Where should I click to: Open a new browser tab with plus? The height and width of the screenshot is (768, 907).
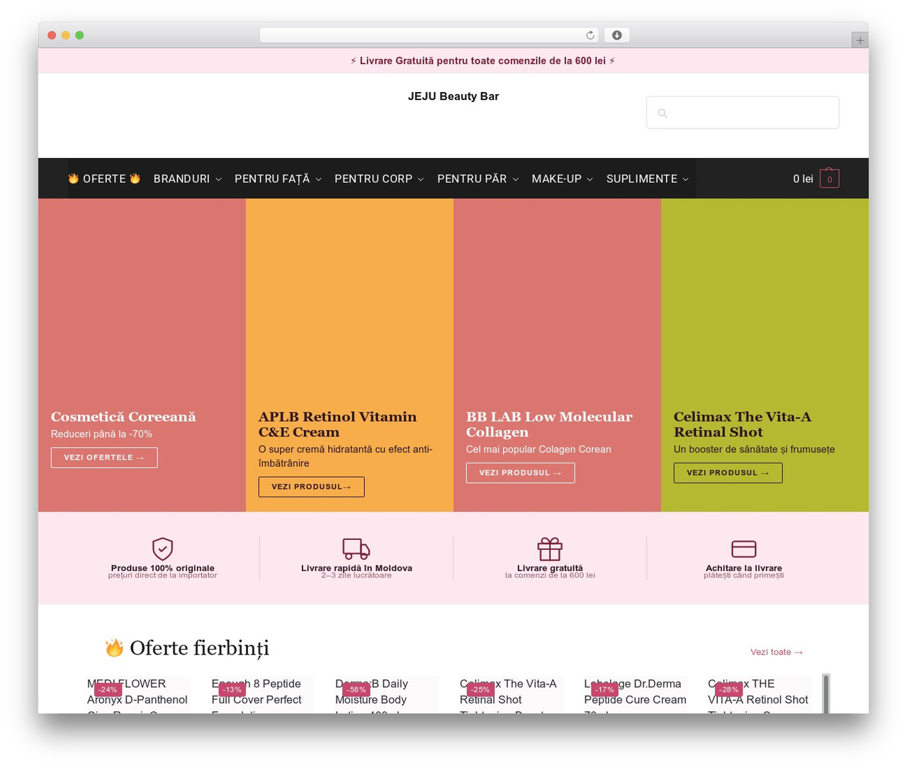coord(860,40)
